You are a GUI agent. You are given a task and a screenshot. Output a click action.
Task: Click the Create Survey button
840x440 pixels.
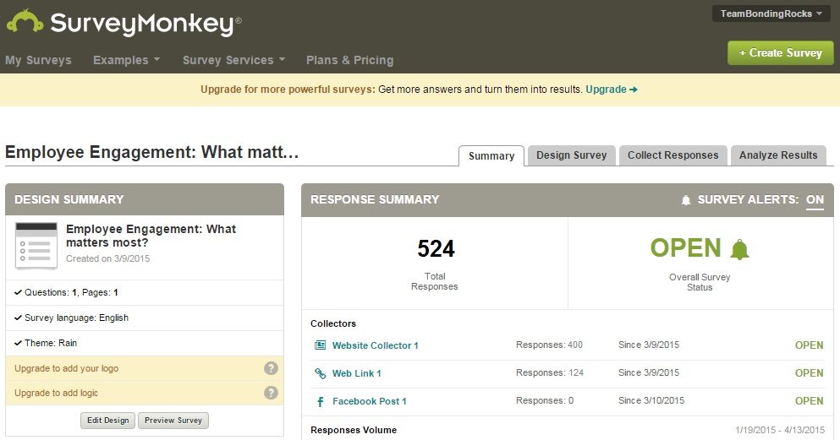pos(781,53)
